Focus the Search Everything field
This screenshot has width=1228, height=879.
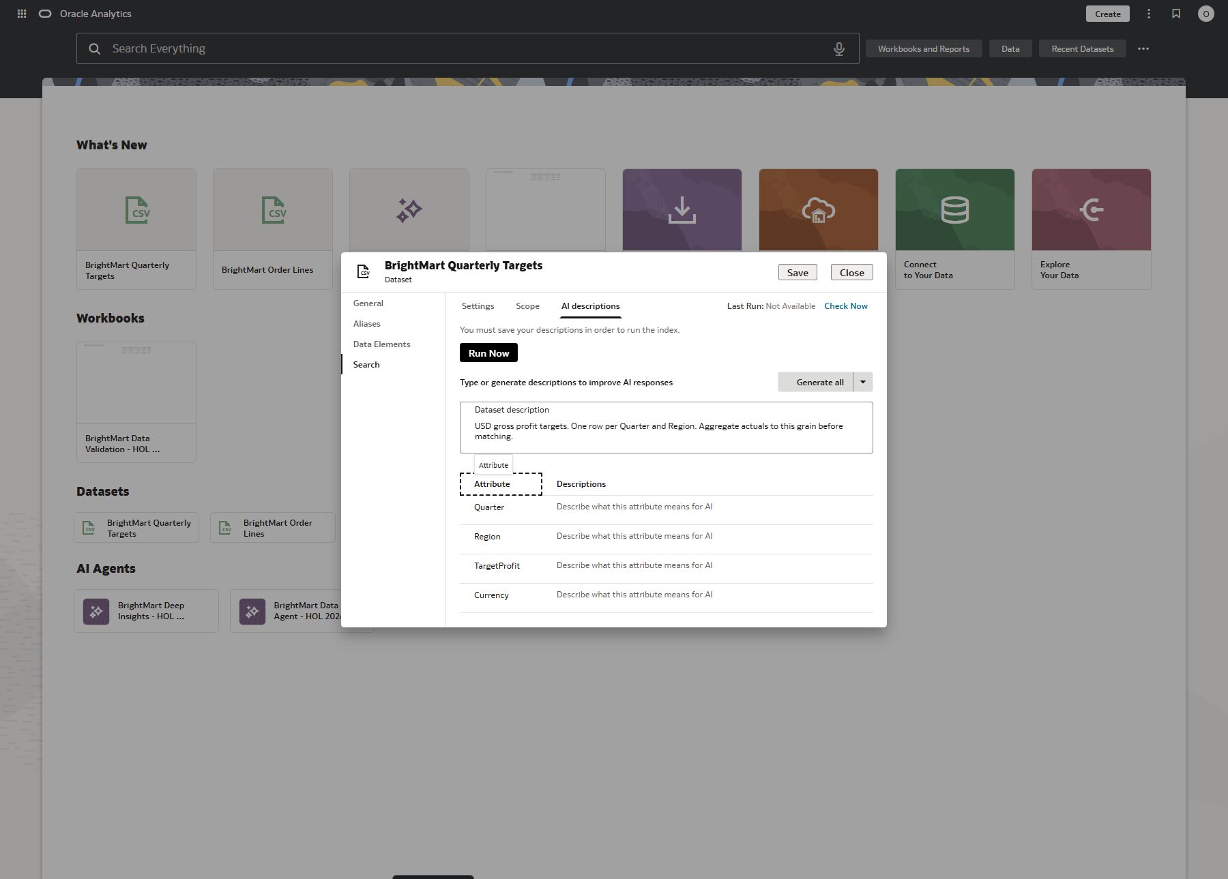467,48
